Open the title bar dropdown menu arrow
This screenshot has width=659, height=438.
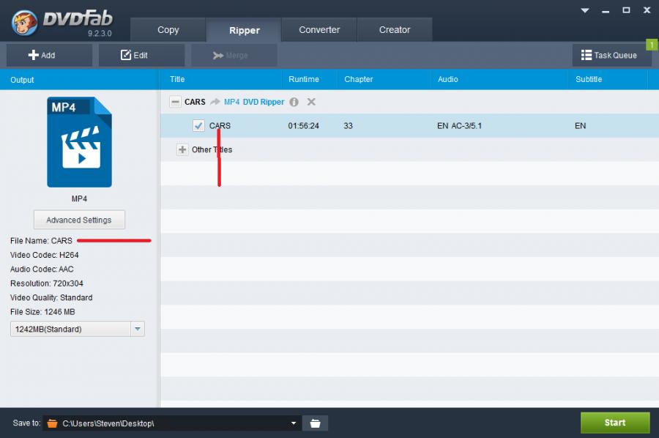[x=585, y=10]
